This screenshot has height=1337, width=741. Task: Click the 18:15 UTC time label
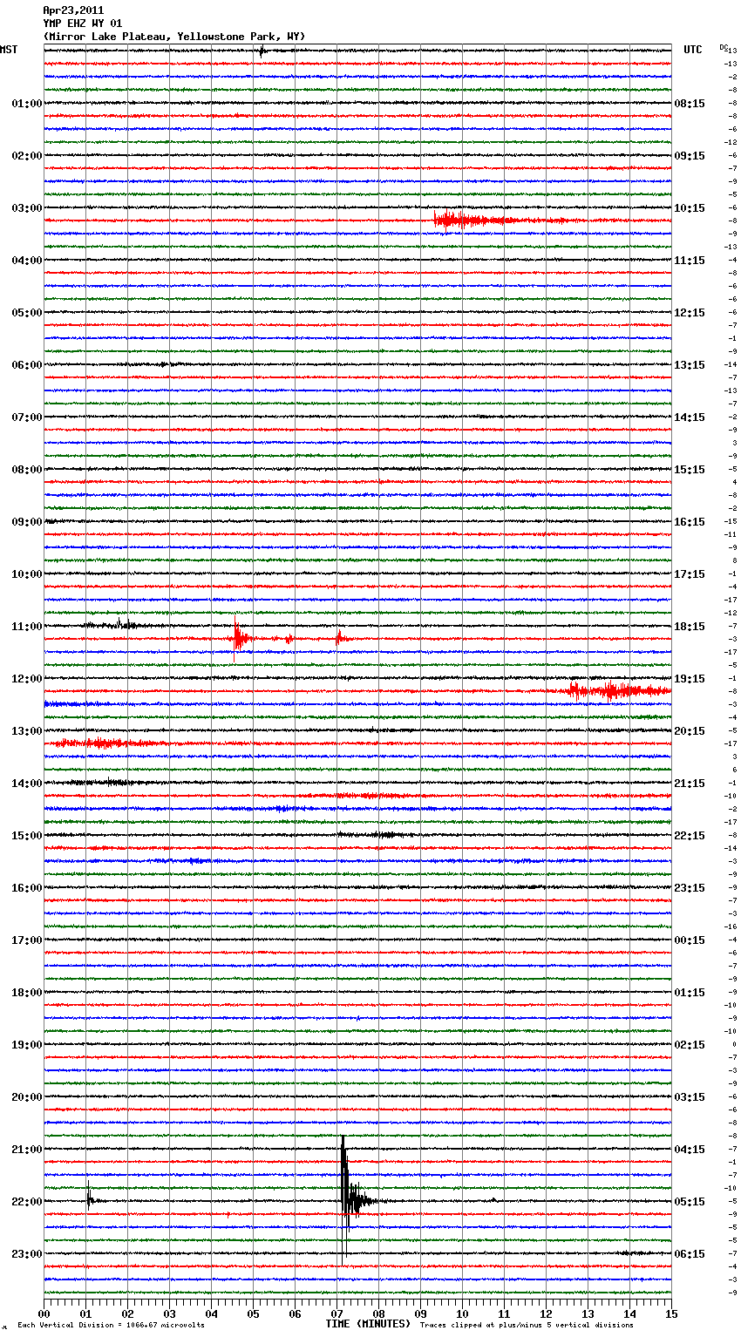tap(690, 627)
